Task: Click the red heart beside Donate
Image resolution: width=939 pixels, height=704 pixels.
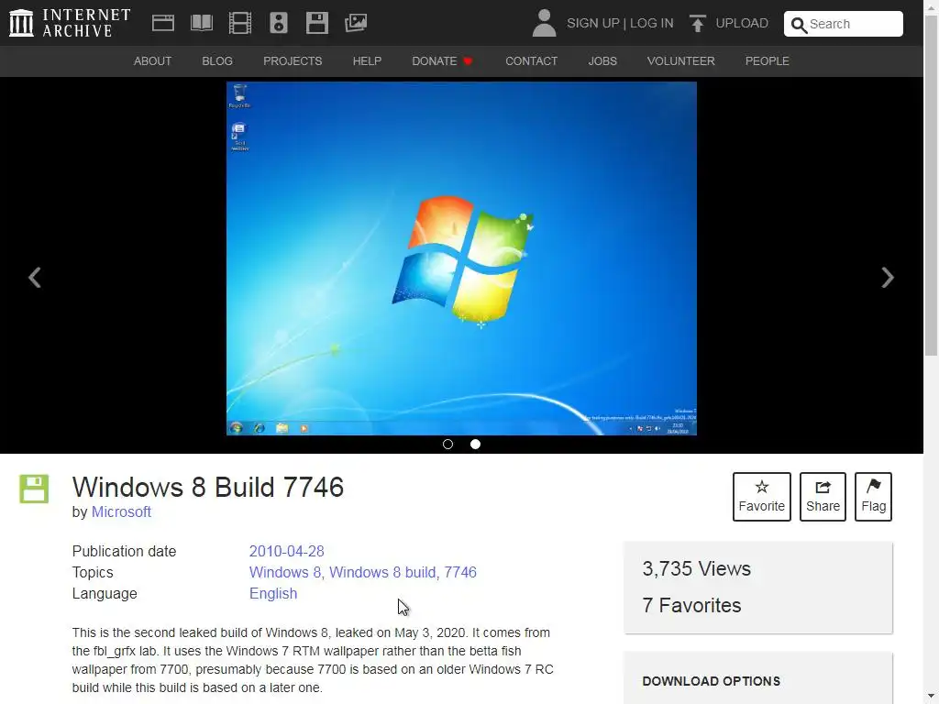Action: click(469, 61)
